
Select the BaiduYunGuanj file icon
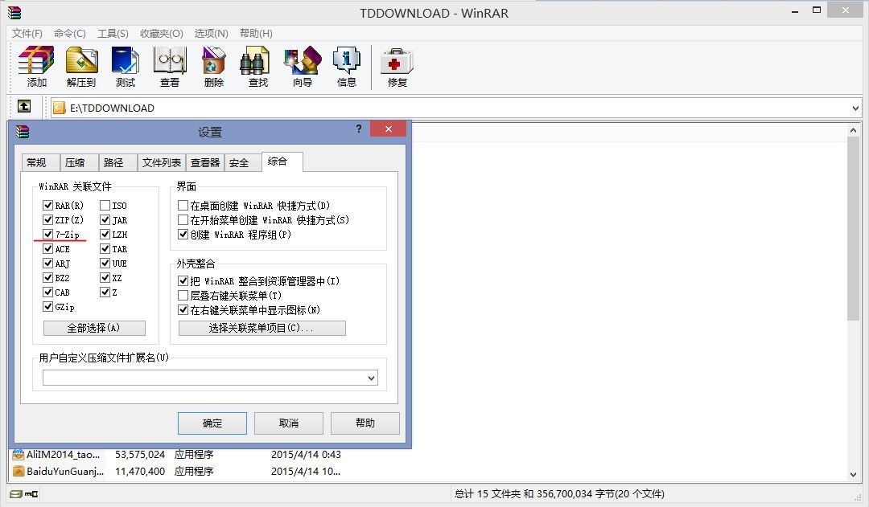pyautogui.click(x=19, y=471)
